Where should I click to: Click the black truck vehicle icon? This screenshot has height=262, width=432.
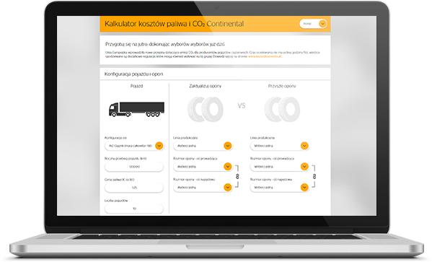pyautogui.click(x=136, y=109)
